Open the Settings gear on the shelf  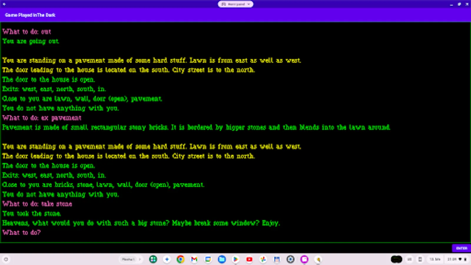click(291, 259)
